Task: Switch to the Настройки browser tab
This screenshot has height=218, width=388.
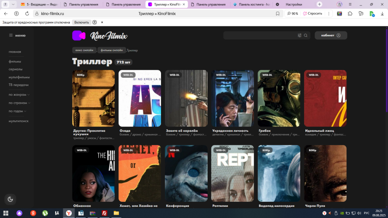Action: coord(294,4)
